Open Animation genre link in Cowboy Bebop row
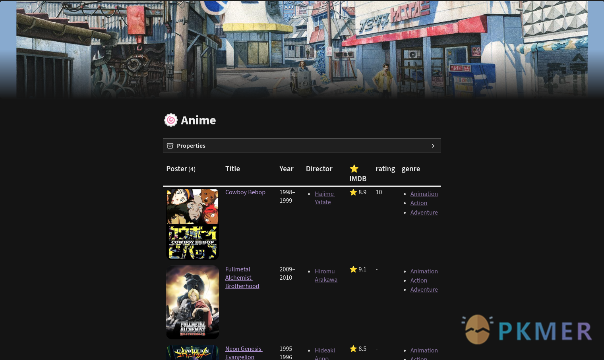The image size is (604, 360). (x=424, y=194)
